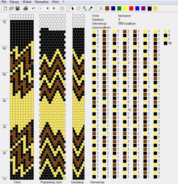Click the New document icon
Image resolution: width=178 pixels, height=184 pixels.
[5, 8]
